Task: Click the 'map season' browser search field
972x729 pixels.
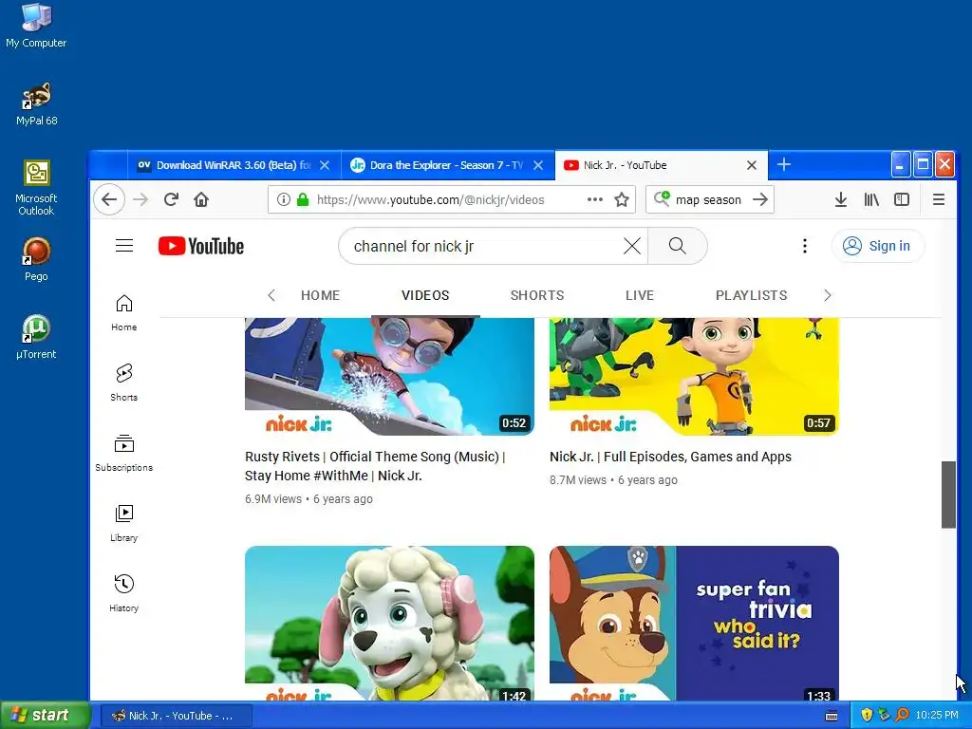Action: coord(708,199)
